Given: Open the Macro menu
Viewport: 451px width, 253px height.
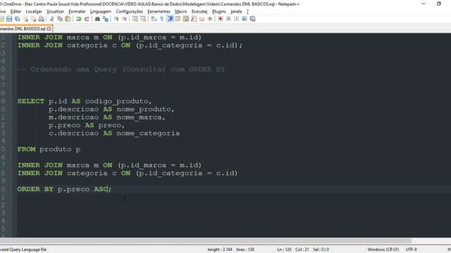Looking at the screenshot, I should point(181,11).
